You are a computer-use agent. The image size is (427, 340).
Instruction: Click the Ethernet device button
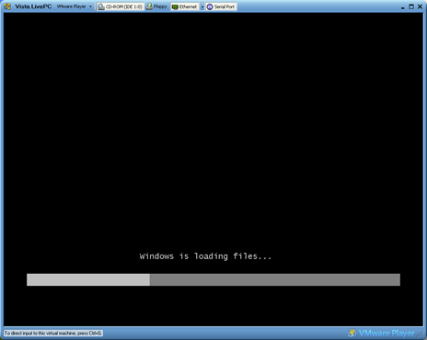coord(185,6)
